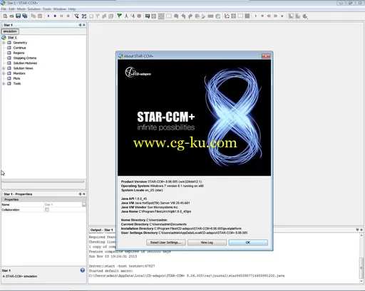The image size is (365, 291).
Task: Click the New Simulation toolbar icon
Action: [5, 16]
